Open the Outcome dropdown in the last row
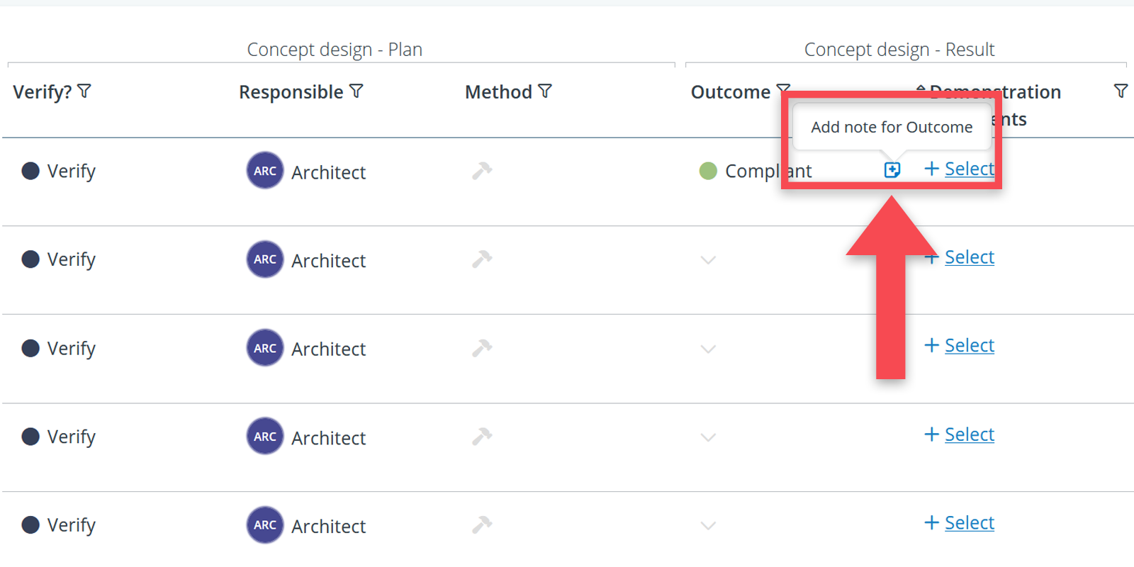The width and height of the screenshot is (1134, 567). [x=708, y=526]
